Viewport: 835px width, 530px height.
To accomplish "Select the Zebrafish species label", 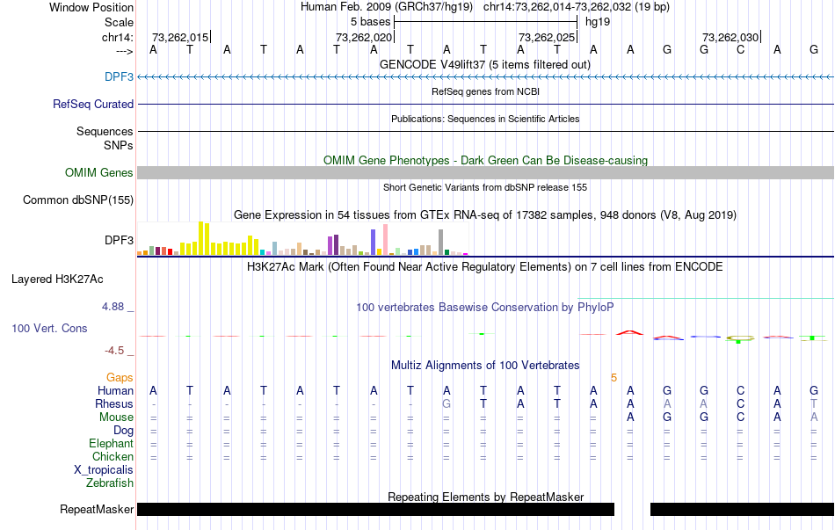I will tap(110, 483).
